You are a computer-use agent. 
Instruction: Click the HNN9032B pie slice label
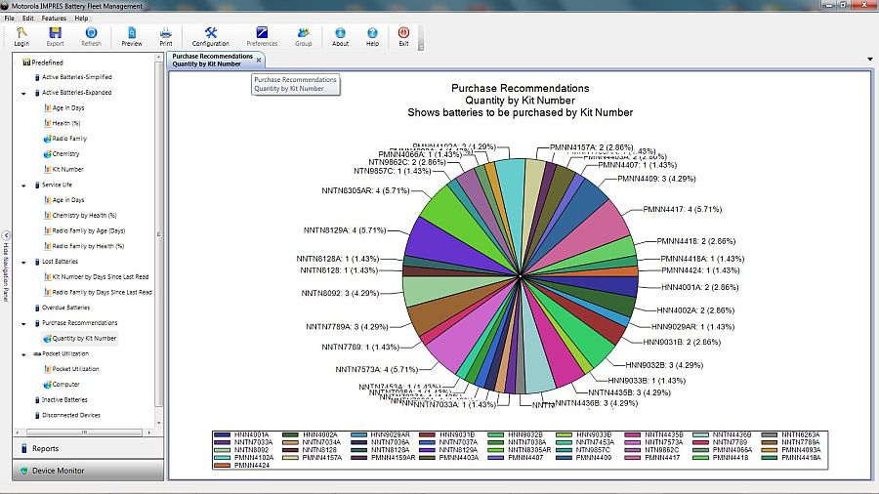pyautogui.click(x=664, y=365)
